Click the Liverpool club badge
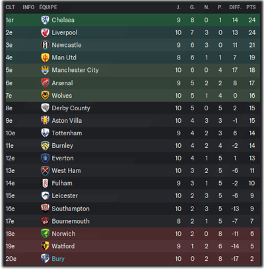The width and height of the screenshot is (264, 270). [x=45, y=32]
